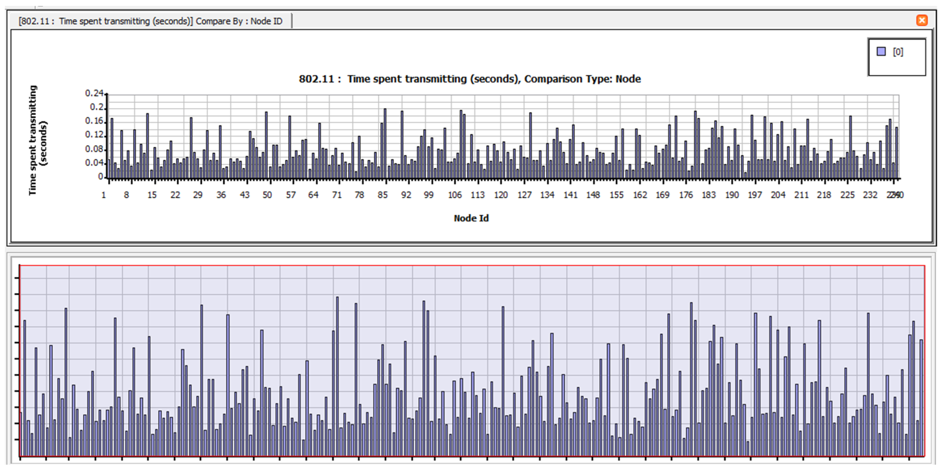943x472 pixels.
Task: Click the 802.11 chart title text
Action: tap(470, 79)
